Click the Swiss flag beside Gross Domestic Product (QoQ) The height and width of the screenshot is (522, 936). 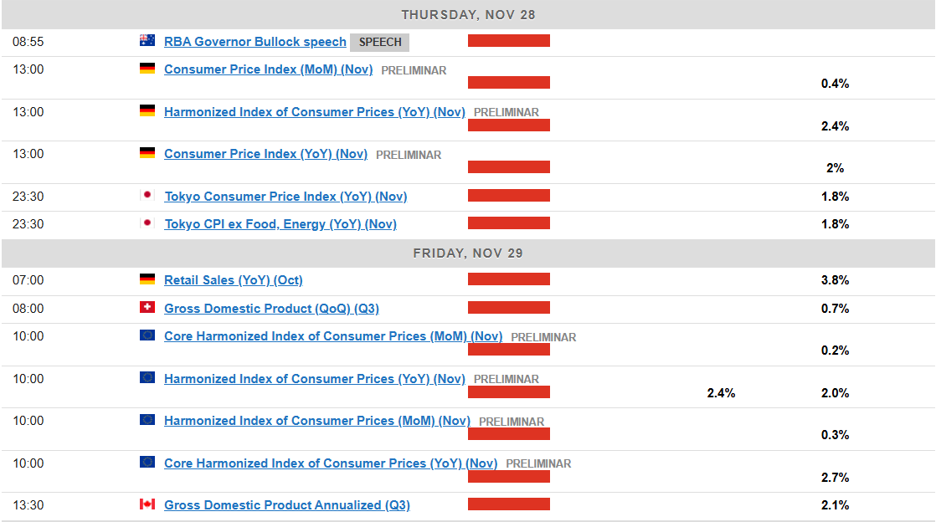click(x=147, y=308)
